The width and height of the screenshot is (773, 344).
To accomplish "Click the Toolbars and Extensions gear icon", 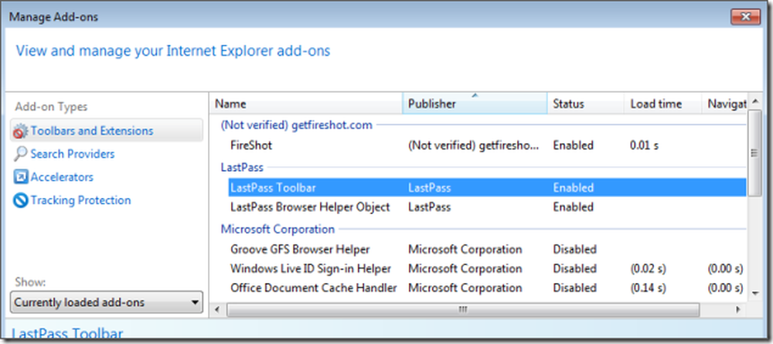I will click(20, 131).
